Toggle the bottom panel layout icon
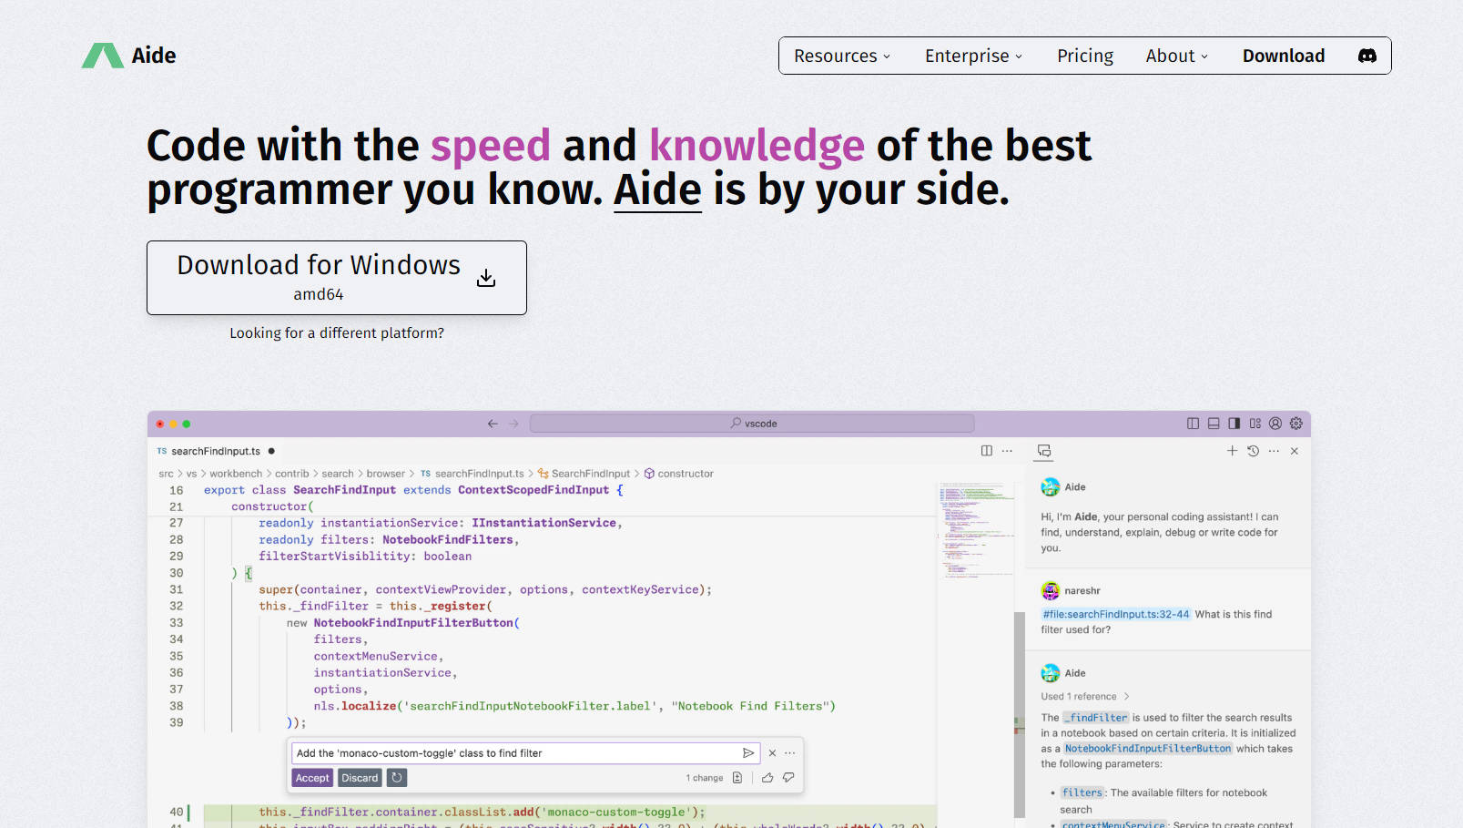Image resolution: width=1463 pixels, height=828 pixels. [1214, 424]
